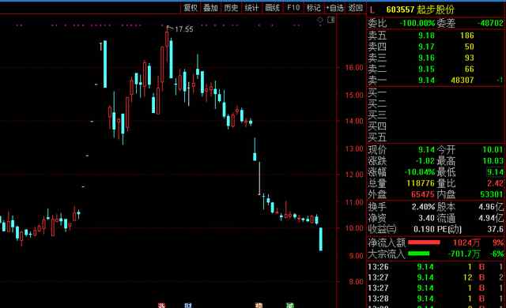Click the 换手 2.40% value
Screen dimensions: 506x308
pyautogui.click(x=423, y=207)
